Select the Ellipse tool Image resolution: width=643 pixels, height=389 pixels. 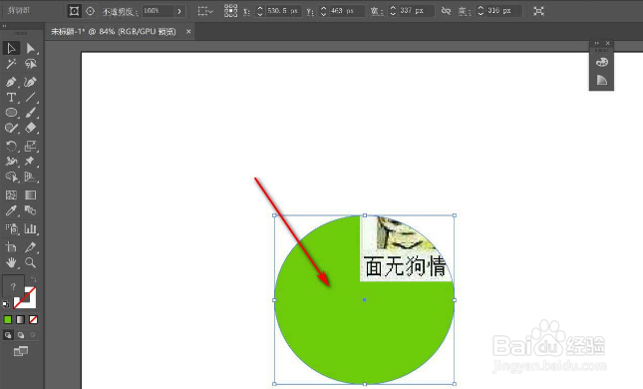tap(11, 113)
